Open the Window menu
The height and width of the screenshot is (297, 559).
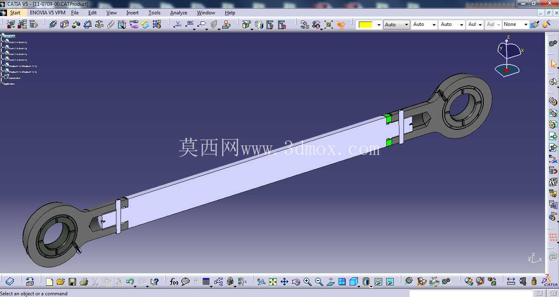pos(206,13)
